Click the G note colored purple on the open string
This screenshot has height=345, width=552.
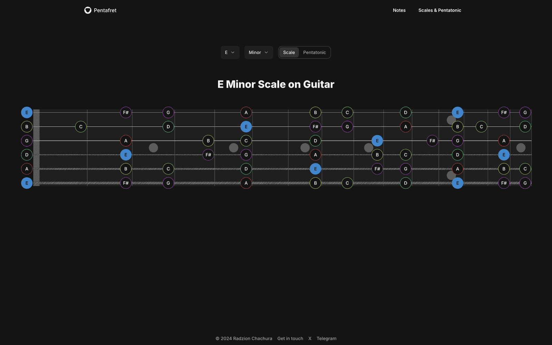tap(27, 140)
